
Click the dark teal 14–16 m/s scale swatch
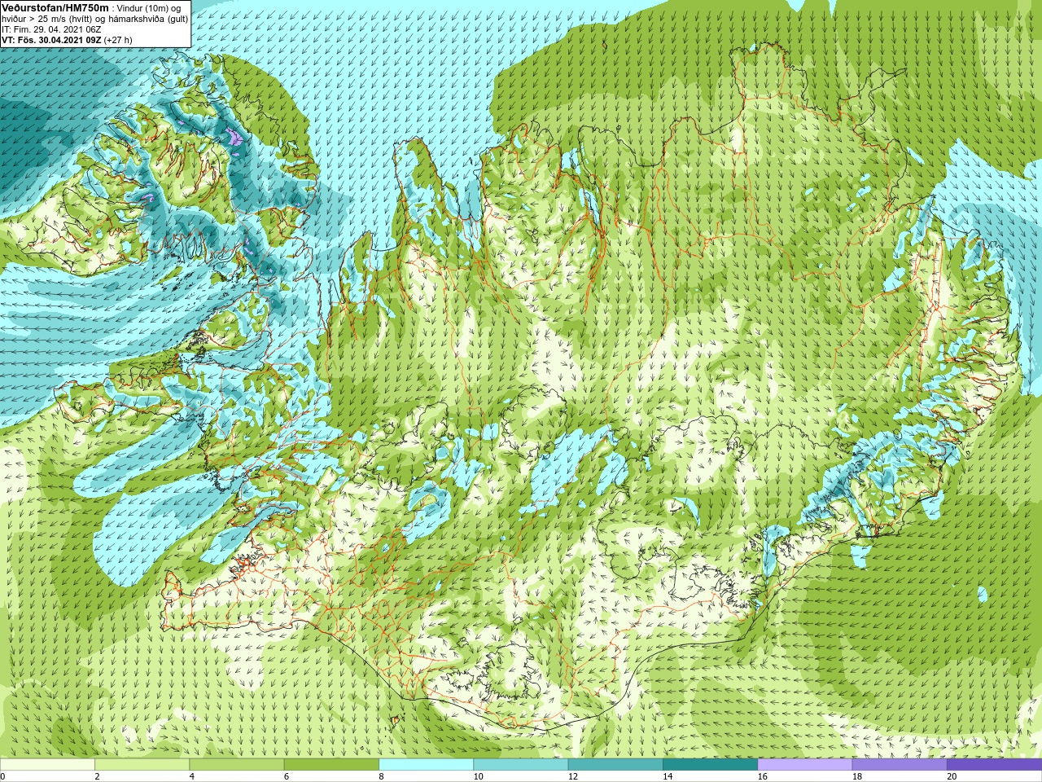710,764
